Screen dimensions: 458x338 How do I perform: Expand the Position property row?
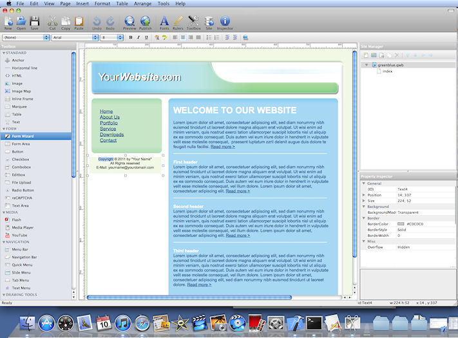point(364,195)
